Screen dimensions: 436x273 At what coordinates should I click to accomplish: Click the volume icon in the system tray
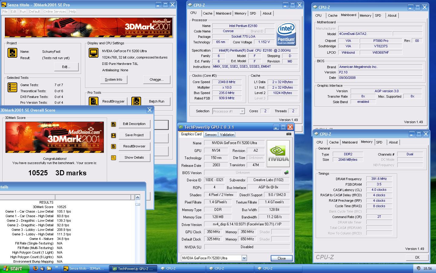pyautogui.click(x=418, y=268)
